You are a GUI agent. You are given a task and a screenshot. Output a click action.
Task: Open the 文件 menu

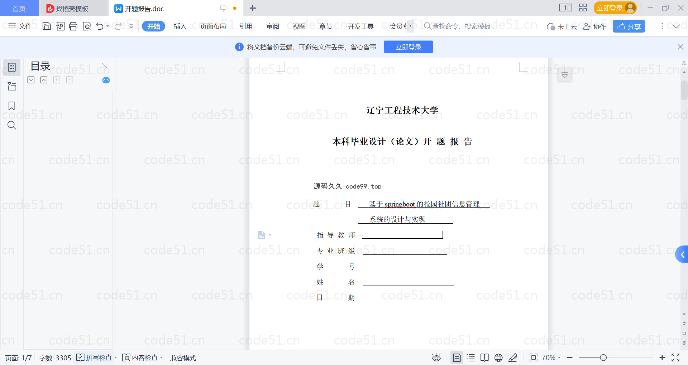pyautogui.click(x=20, y=26)
